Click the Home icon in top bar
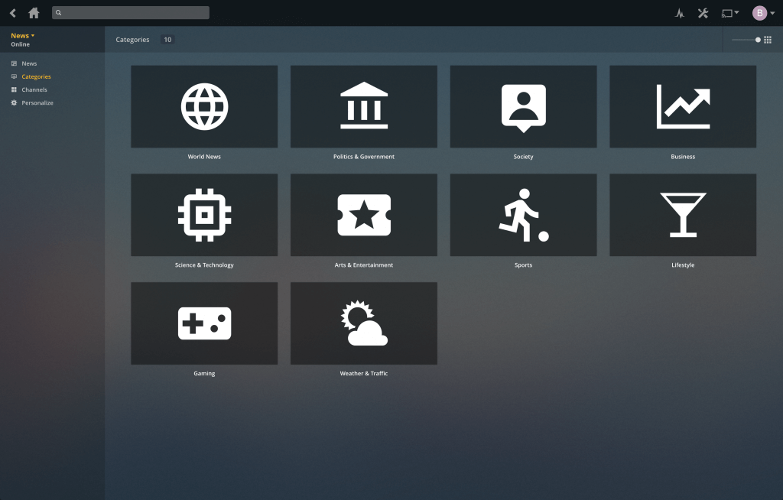783x500 pixels. (x=34, y=13)
